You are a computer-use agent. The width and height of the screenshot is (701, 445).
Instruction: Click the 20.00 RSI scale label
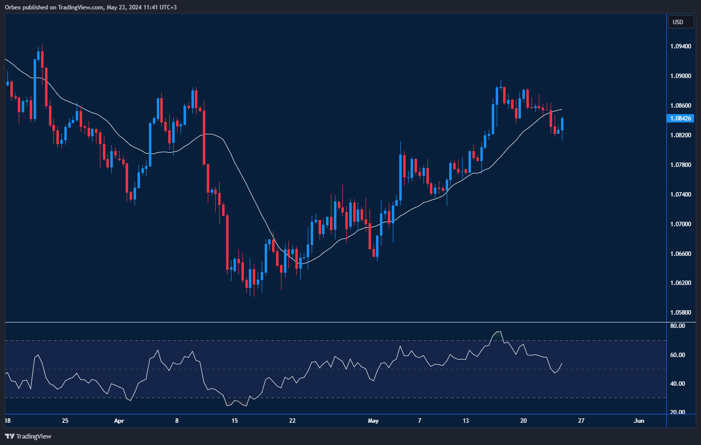point(677,412)
